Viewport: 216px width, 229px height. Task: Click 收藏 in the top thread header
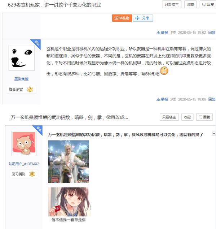190,5
